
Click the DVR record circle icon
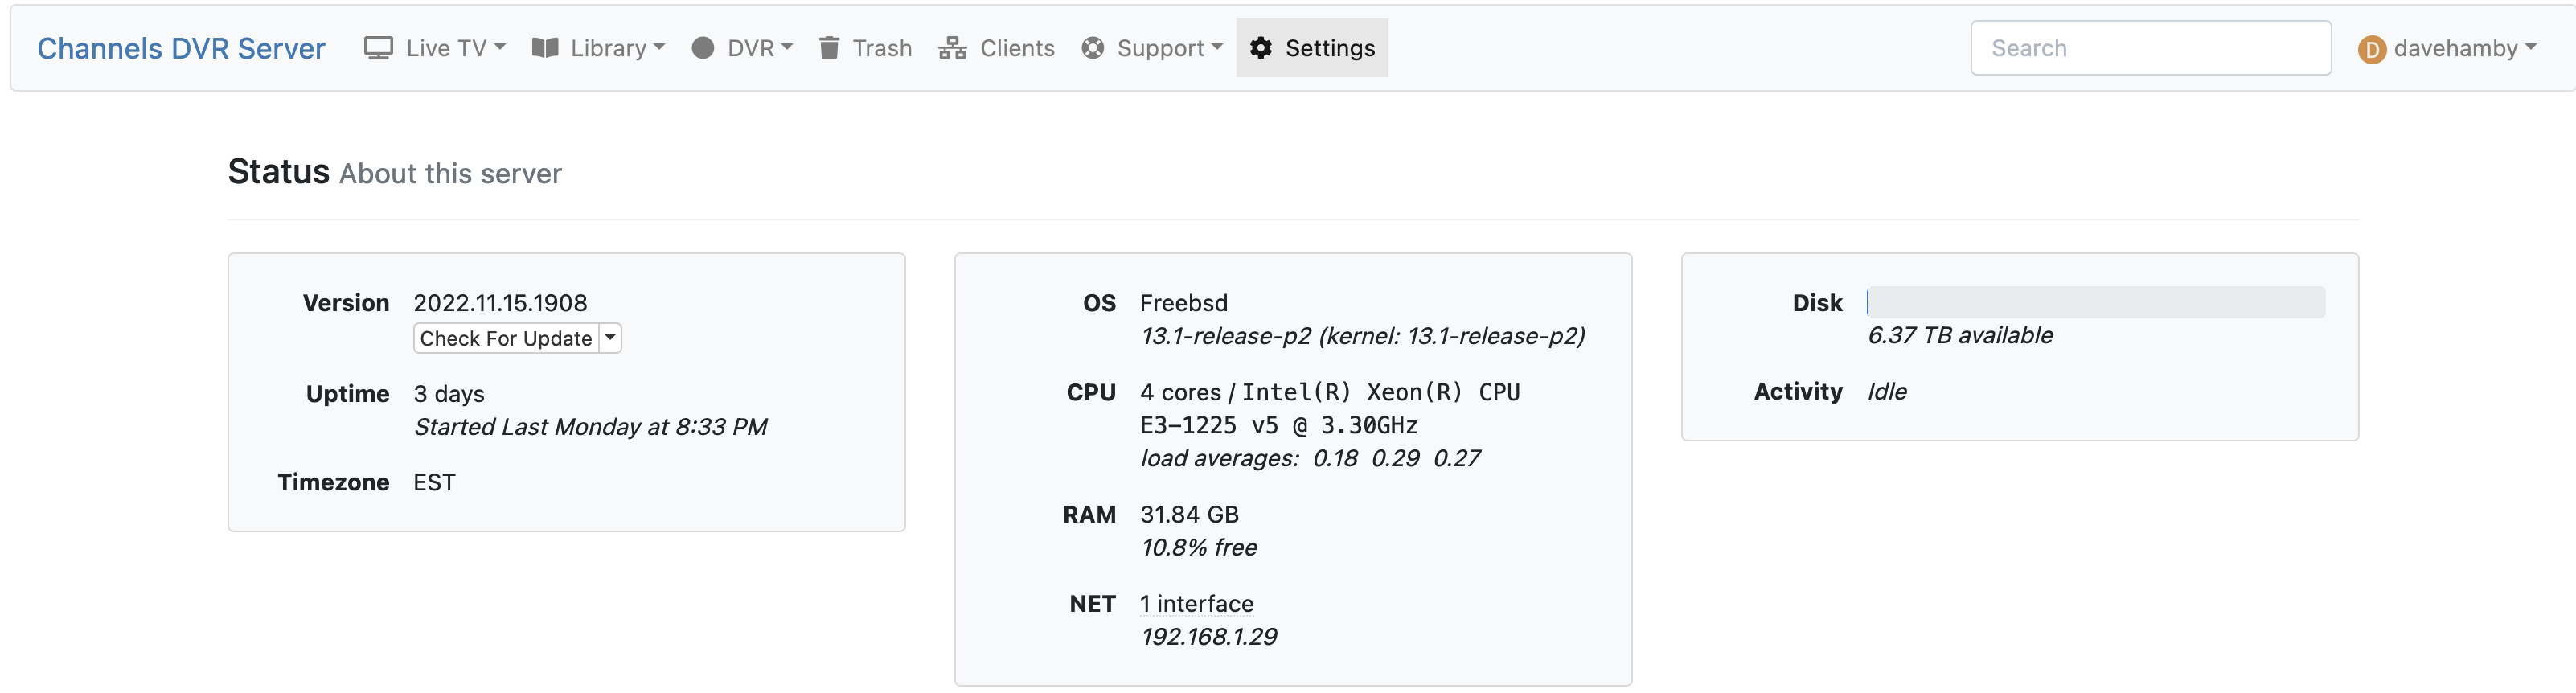[x=703, y=48]
